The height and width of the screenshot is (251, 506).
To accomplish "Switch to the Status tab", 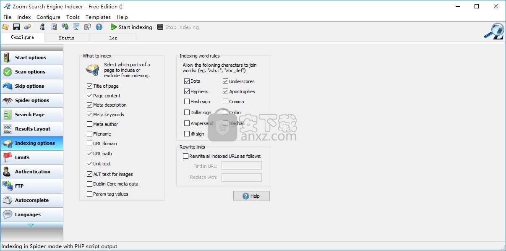I will 67,37.
